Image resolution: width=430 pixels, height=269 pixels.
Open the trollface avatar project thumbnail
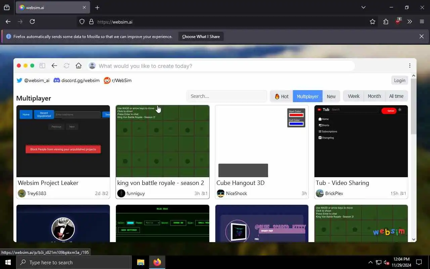pos(63,223)
